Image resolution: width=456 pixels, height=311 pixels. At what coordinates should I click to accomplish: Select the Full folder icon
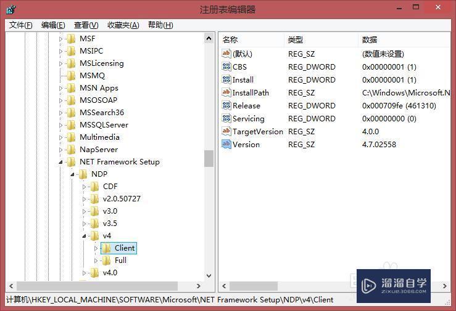point(106,261)
